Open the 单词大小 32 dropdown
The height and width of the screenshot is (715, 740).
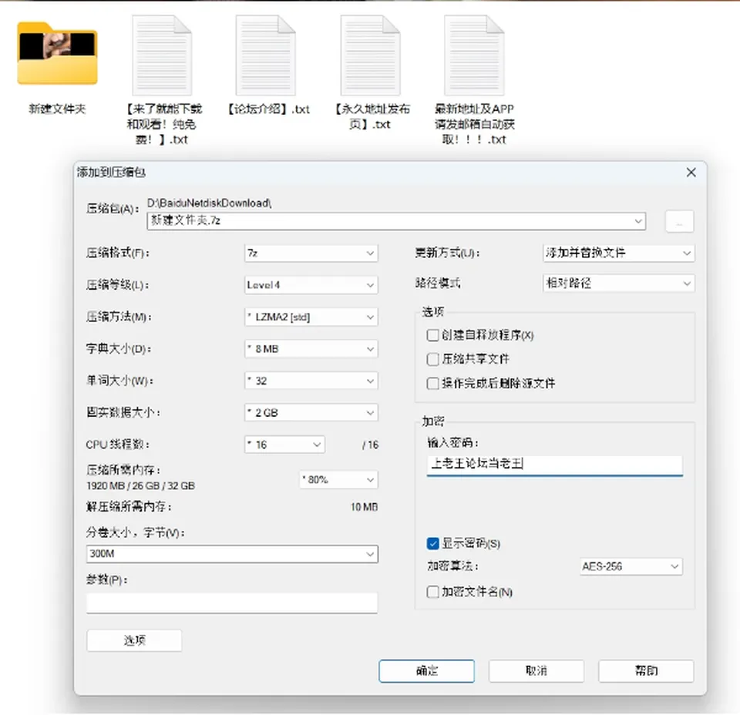pos(311,381)
